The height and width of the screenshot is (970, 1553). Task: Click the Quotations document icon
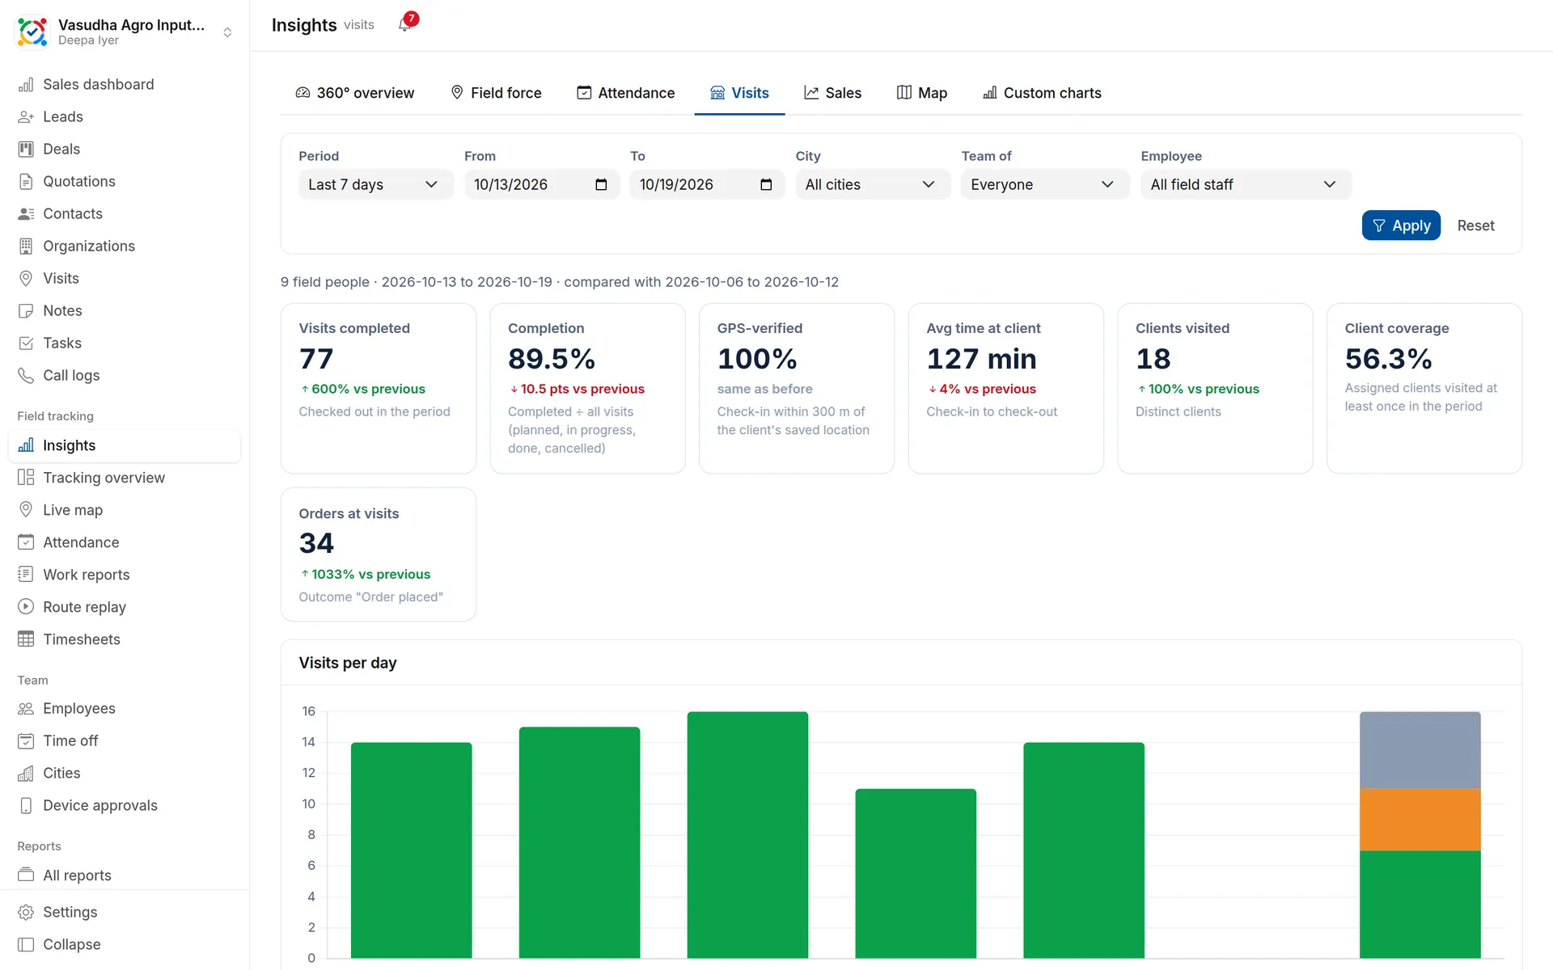click(26, 182)
